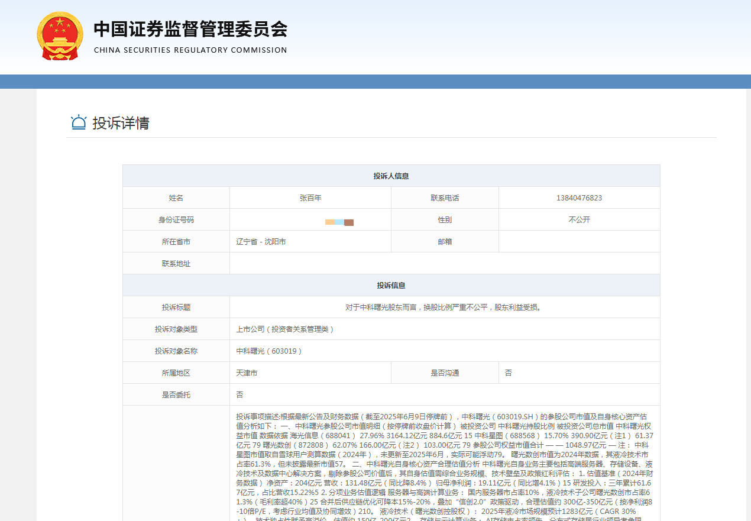Click the 投诉对象类型 label cell

tap(176, 329)
